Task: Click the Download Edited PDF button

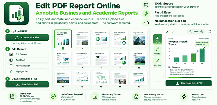Action: coord(189,83)
